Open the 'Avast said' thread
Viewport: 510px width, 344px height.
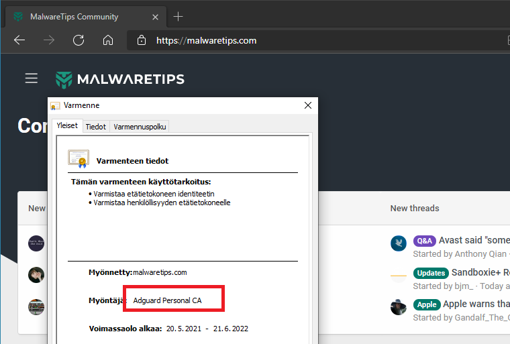point(474,240)
